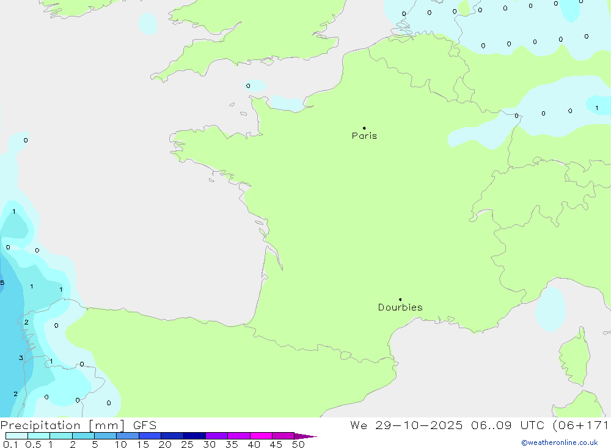Pick the lightest 0.1–0.5 mm legend swatch
The height and width of the screenshot is (448, 611).
point(16,436)
